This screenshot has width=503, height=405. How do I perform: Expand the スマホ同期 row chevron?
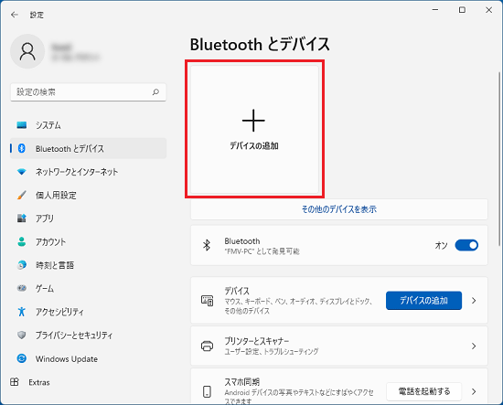pos(474,391)
